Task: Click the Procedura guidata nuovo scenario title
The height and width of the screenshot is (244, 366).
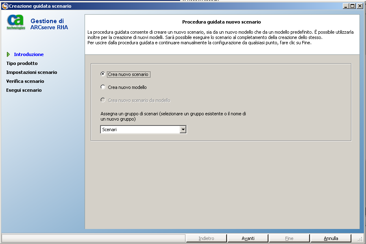Action: (222, 22)
